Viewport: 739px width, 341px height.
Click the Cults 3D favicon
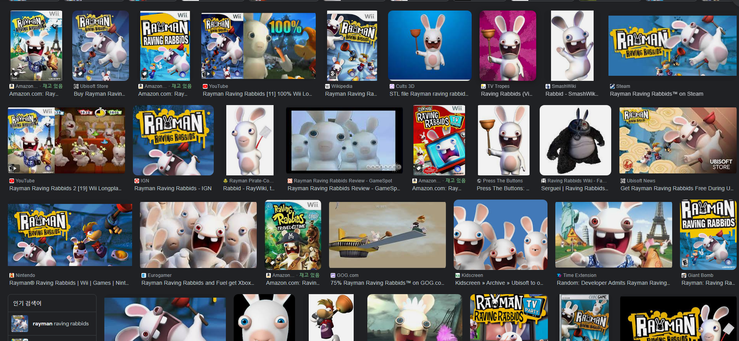pyautogui.click(x=392, y=86)
